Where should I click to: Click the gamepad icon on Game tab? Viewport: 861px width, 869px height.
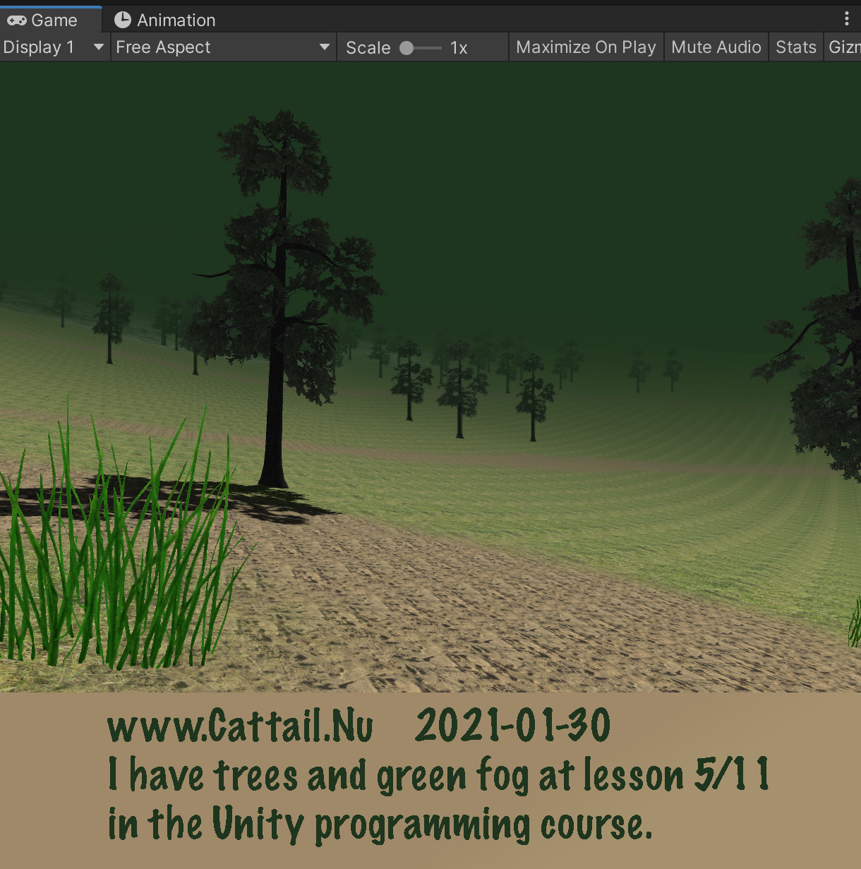coord(17,20)
